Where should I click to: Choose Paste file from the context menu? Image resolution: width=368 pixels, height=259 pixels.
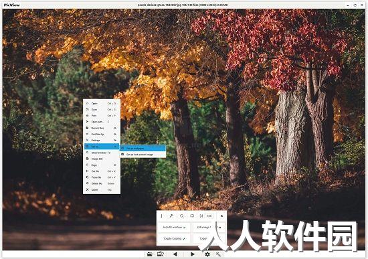coord(102,177)
